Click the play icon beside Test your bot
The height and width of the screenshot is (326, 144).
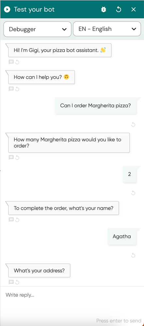7,9
